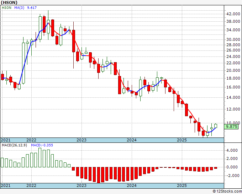
Task: Click 2022 on the price chart timeline
Action: 31,140
